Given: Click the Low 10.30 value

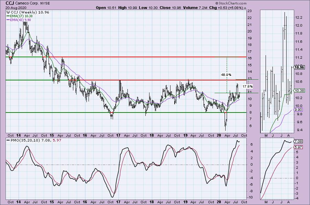Looking at the screenshot, I should tap(148, 8).
